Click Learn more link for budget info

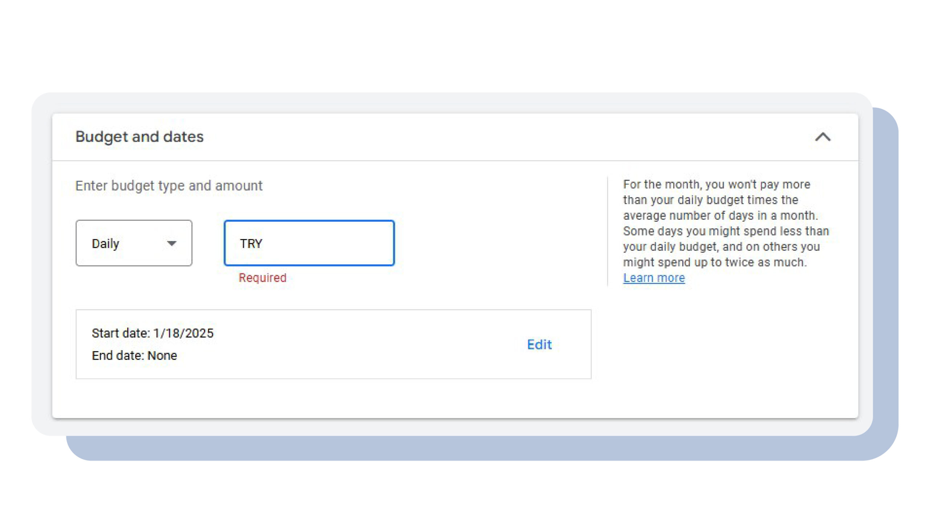654,277
